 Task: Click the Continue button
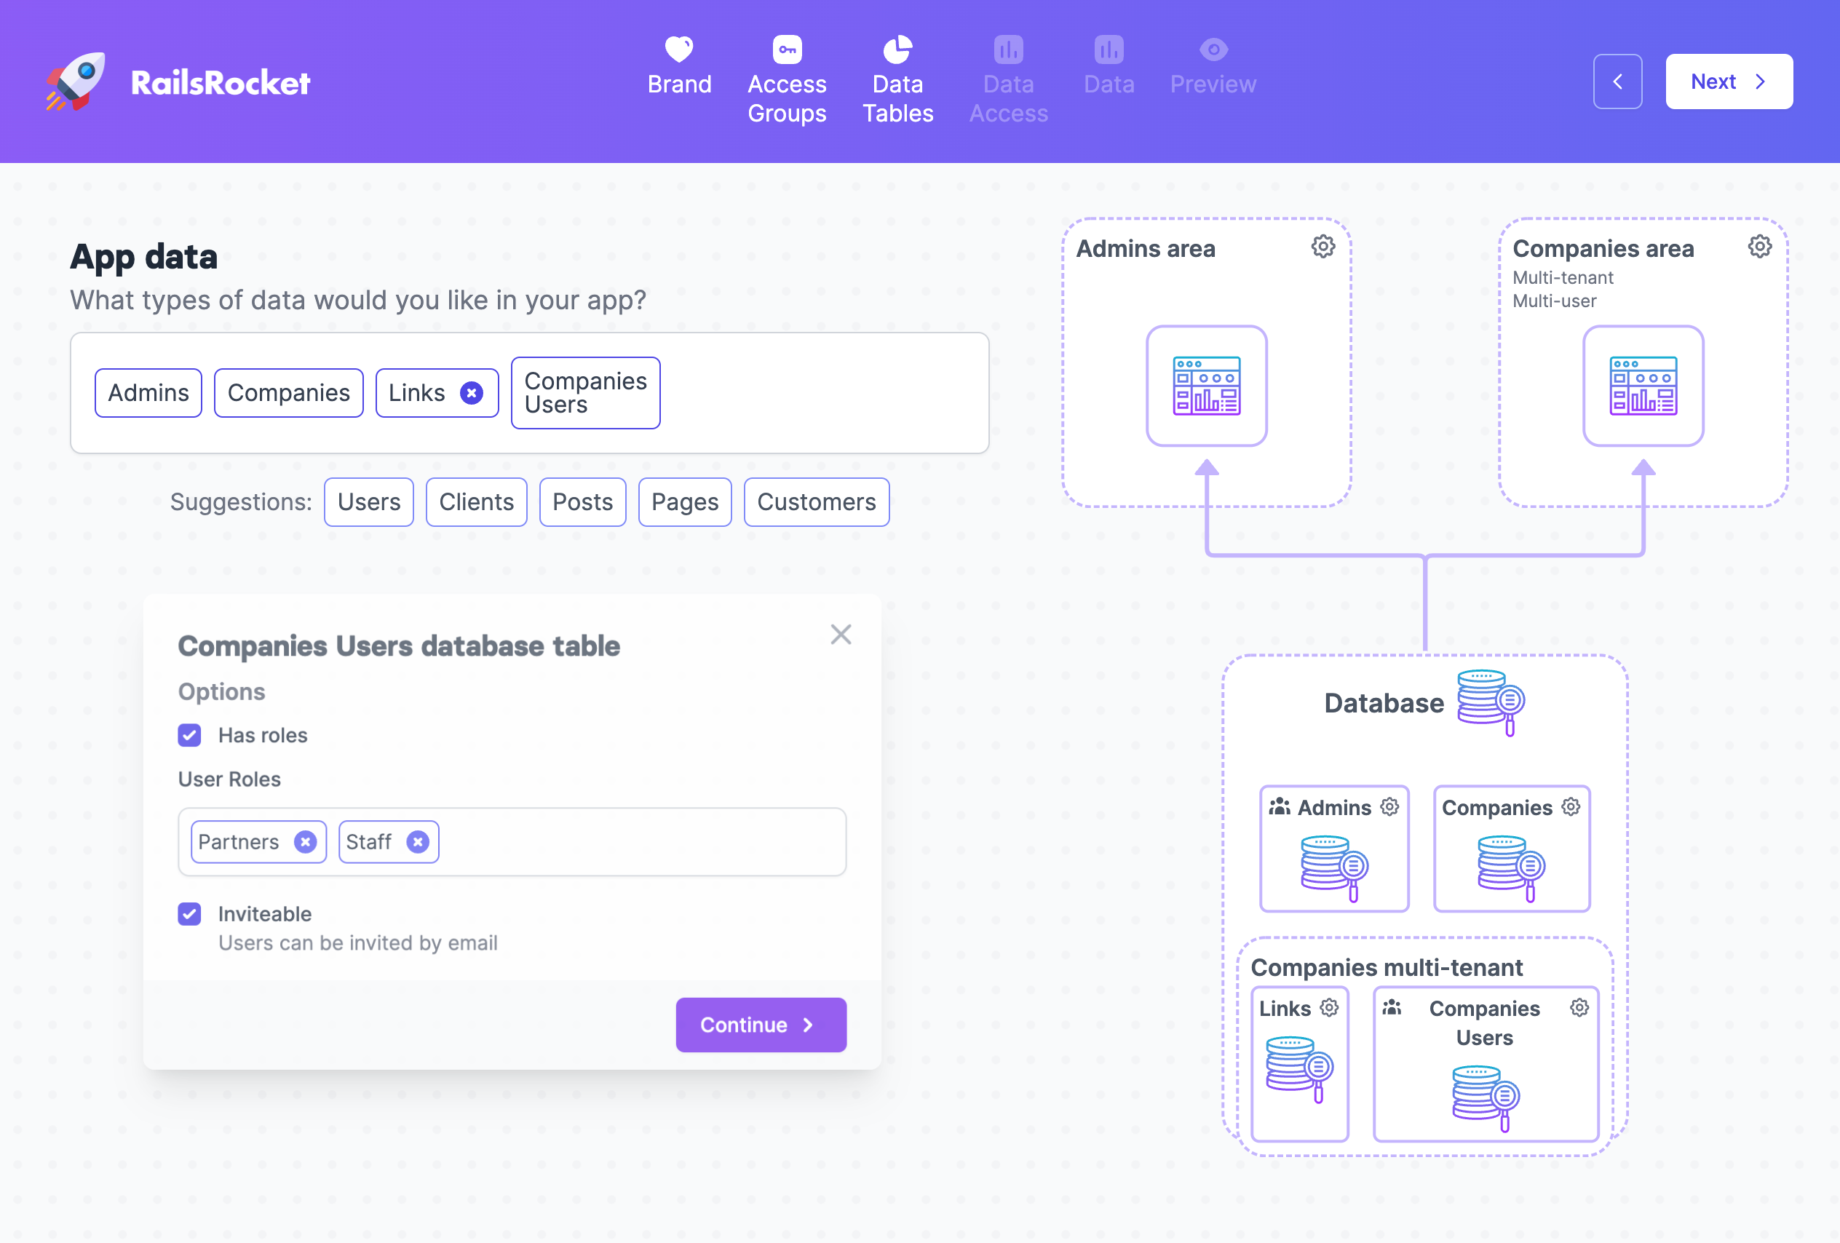(x=761, y=1025)
